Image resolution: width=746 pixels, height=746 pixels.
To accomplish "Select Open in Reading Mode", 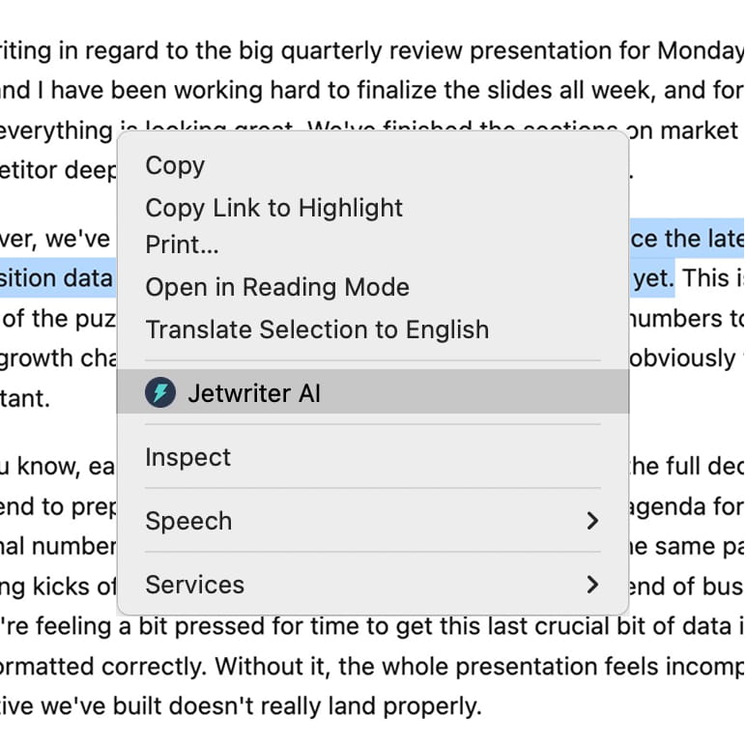I will point(276,287).
